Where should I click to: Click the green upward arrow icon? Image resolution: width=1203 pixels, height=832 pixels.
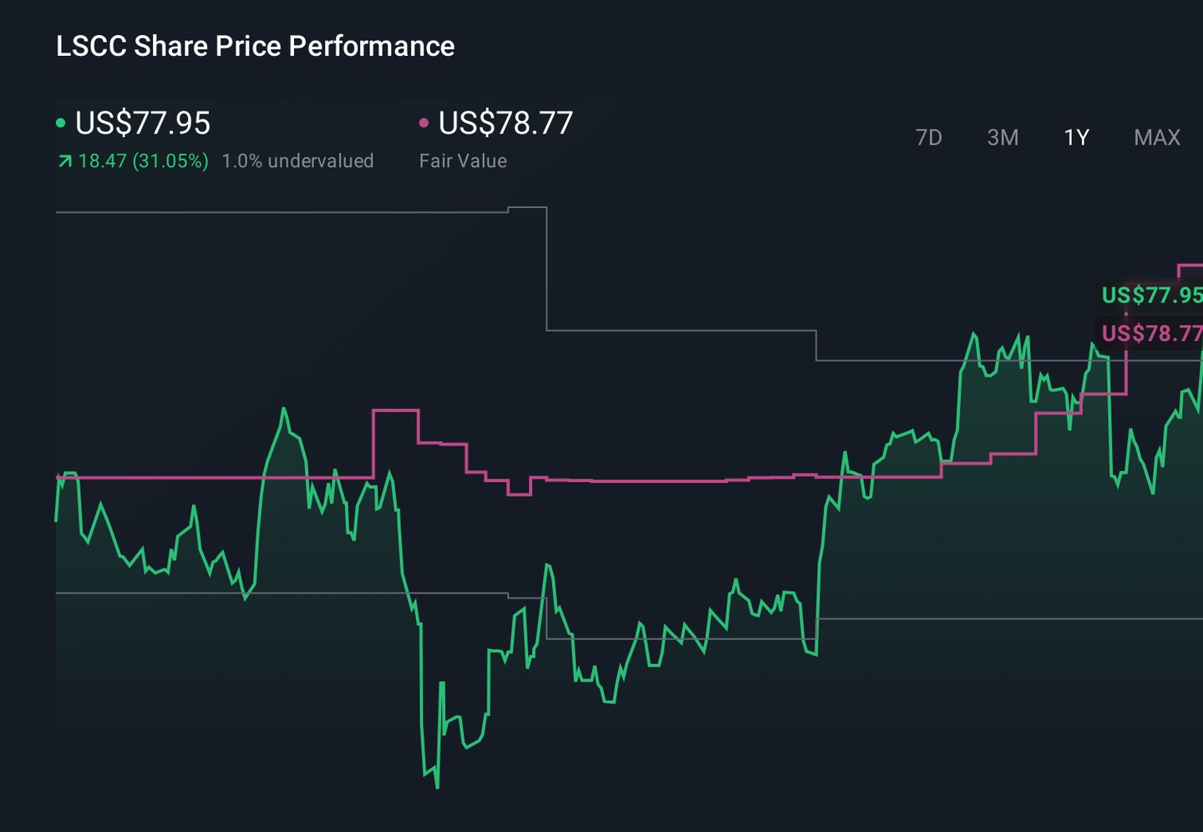coord(64,161)
